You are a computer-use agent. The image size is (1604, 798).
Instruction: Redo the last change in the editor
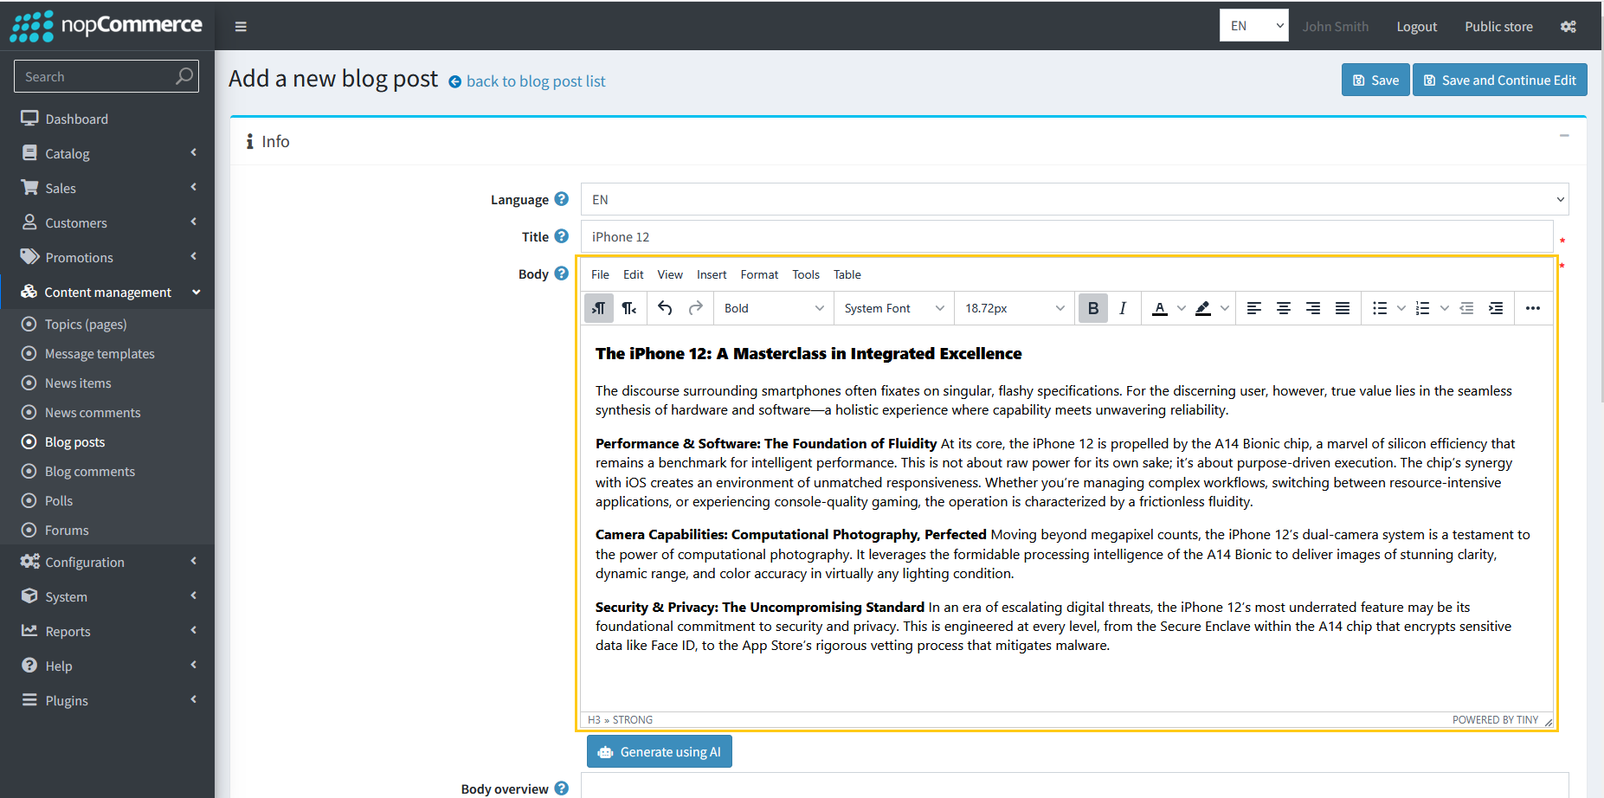pos(695,307)
